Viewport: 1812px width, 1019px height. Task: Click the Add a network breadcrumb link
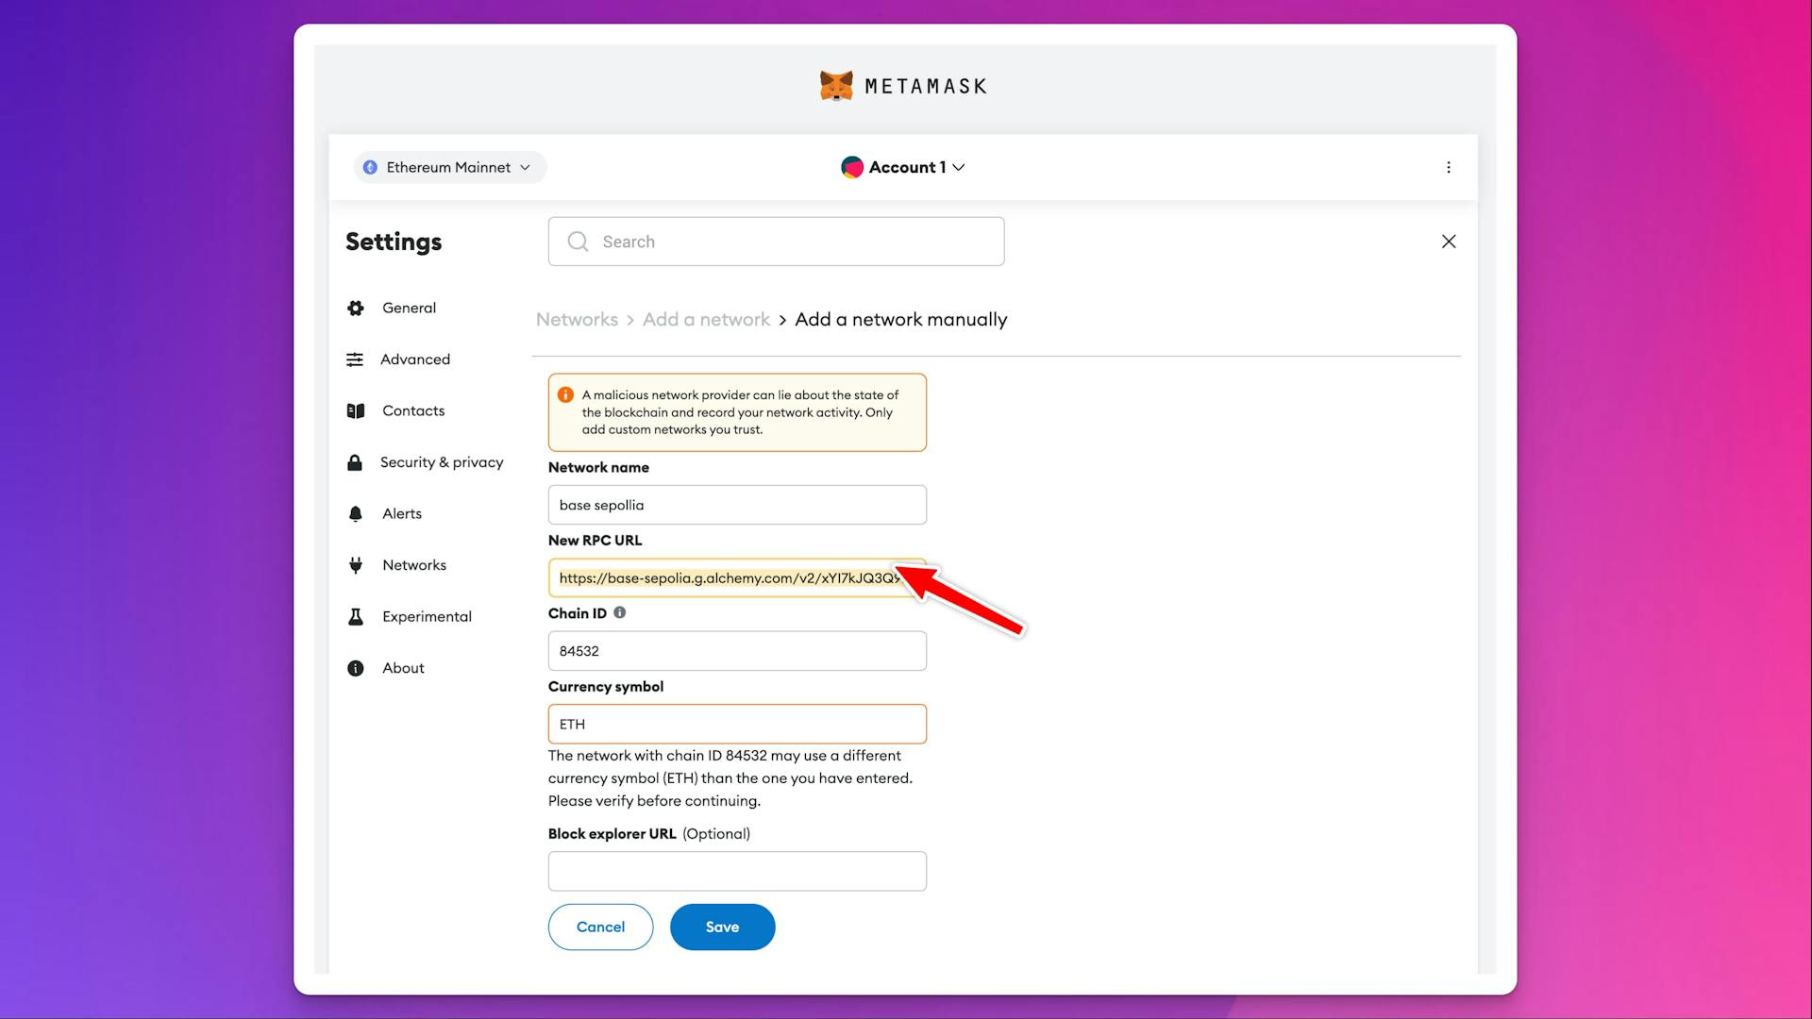[706, 319]
